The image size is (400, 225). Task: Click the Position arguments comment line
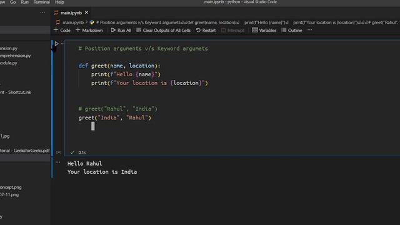tap(143, 49)
